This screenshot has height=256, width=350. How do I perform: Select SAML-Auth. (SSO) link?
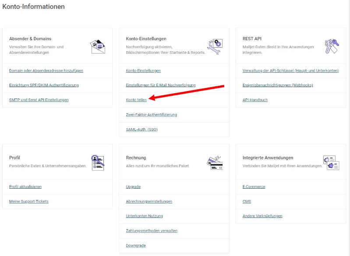click(x=142, y=130)
